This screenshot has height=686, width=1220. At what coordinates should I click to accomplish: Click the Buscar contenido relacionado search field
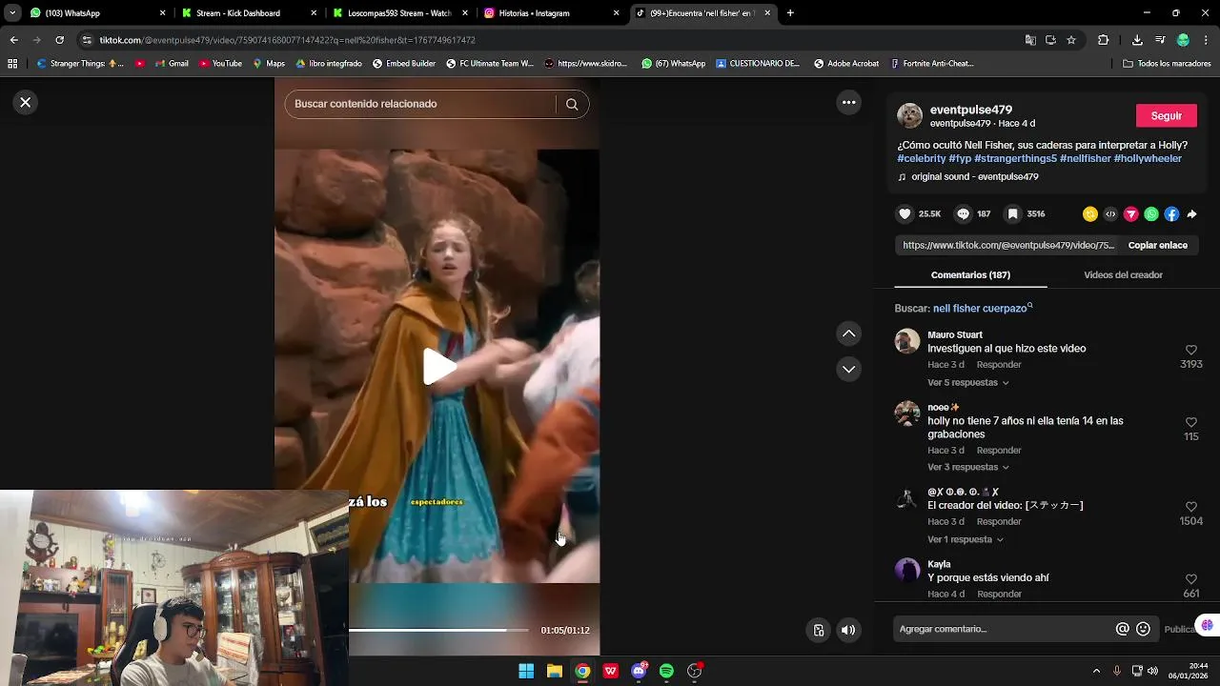click(x=421, y=104)
